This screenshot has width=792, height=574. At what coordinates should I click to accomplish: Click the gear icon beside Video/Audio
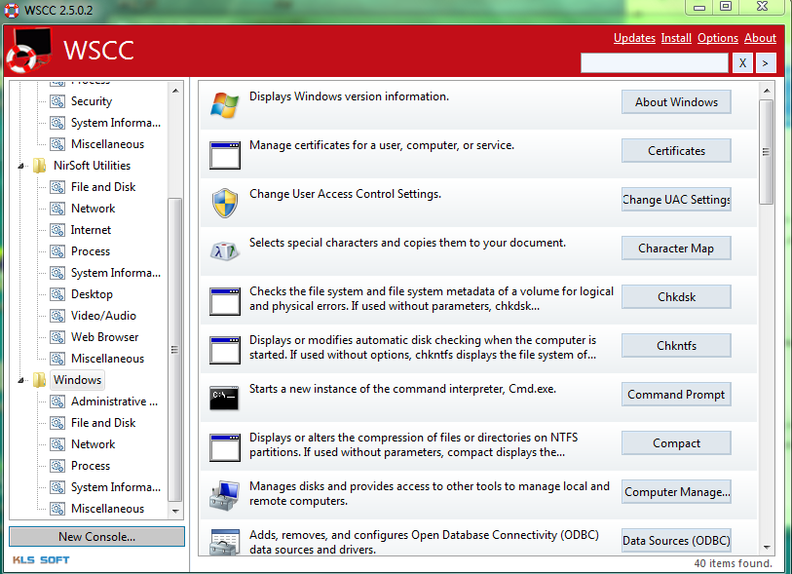[57, 316]
